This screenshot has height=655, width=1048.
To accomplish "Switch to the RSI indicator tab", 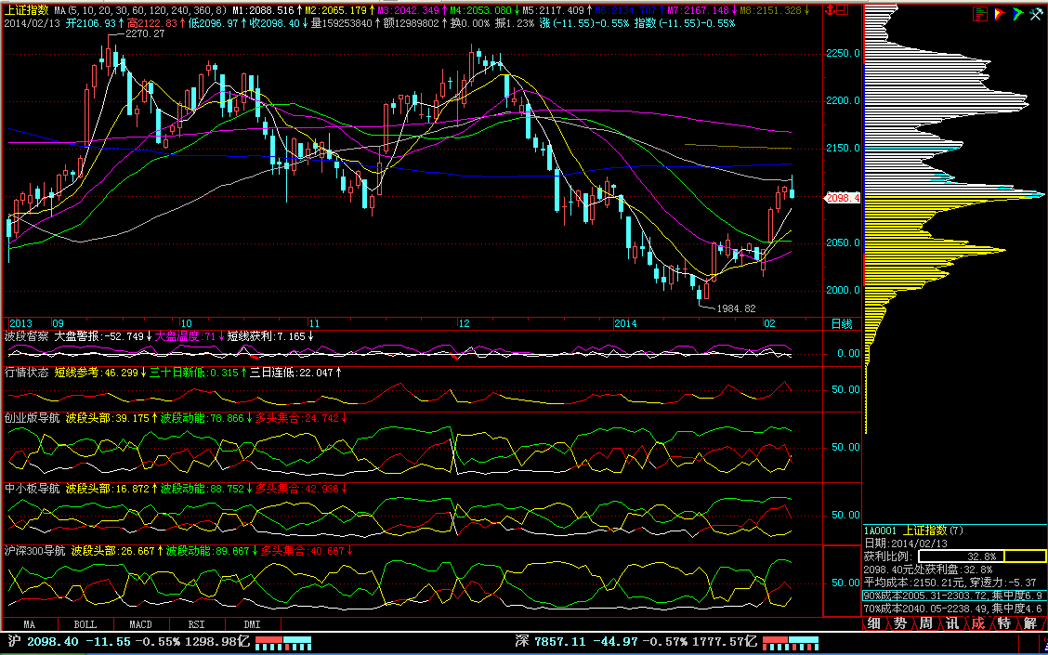I will pos(196,624).
